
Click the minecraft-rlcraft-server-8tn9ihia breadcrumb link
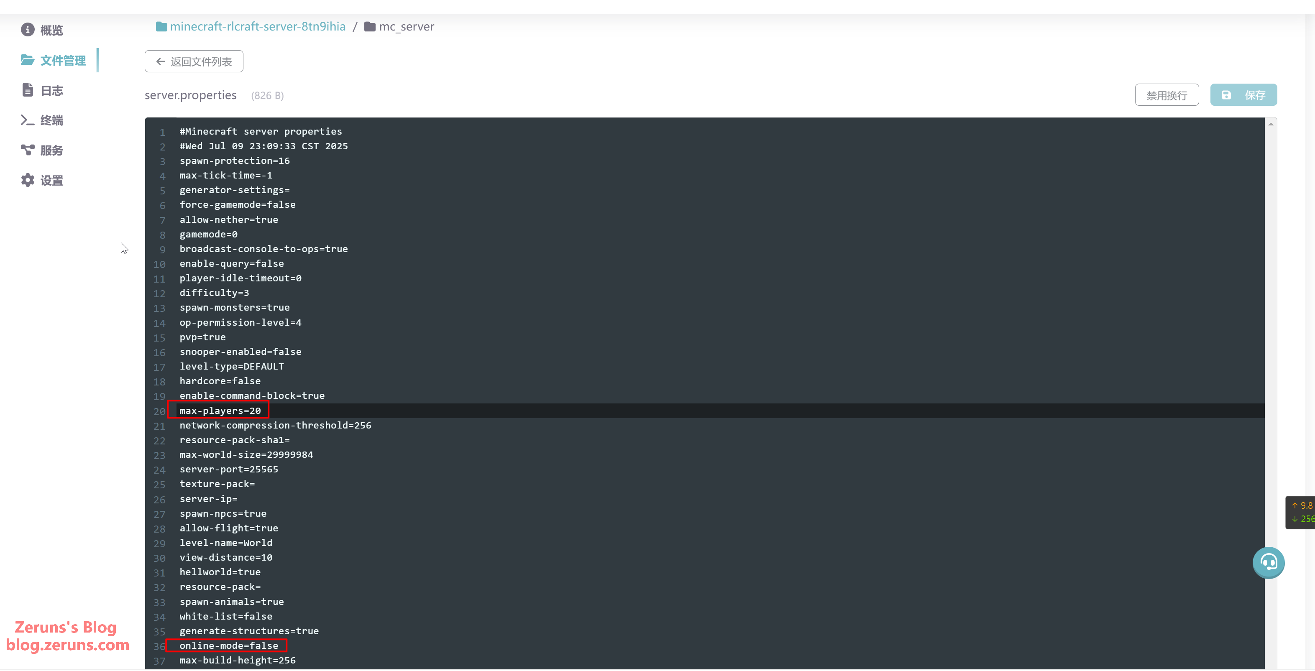[257, 26]
